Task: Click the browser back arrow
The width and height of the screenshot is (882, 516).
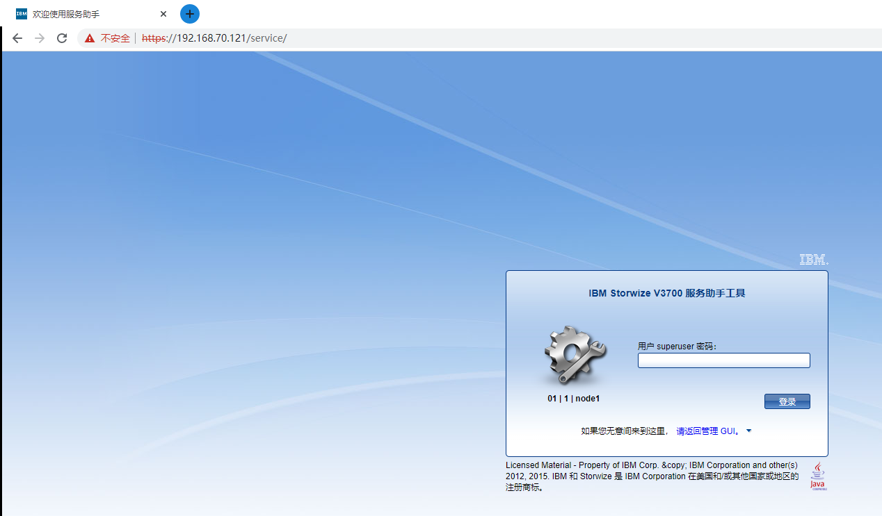Action: (17, 38)
